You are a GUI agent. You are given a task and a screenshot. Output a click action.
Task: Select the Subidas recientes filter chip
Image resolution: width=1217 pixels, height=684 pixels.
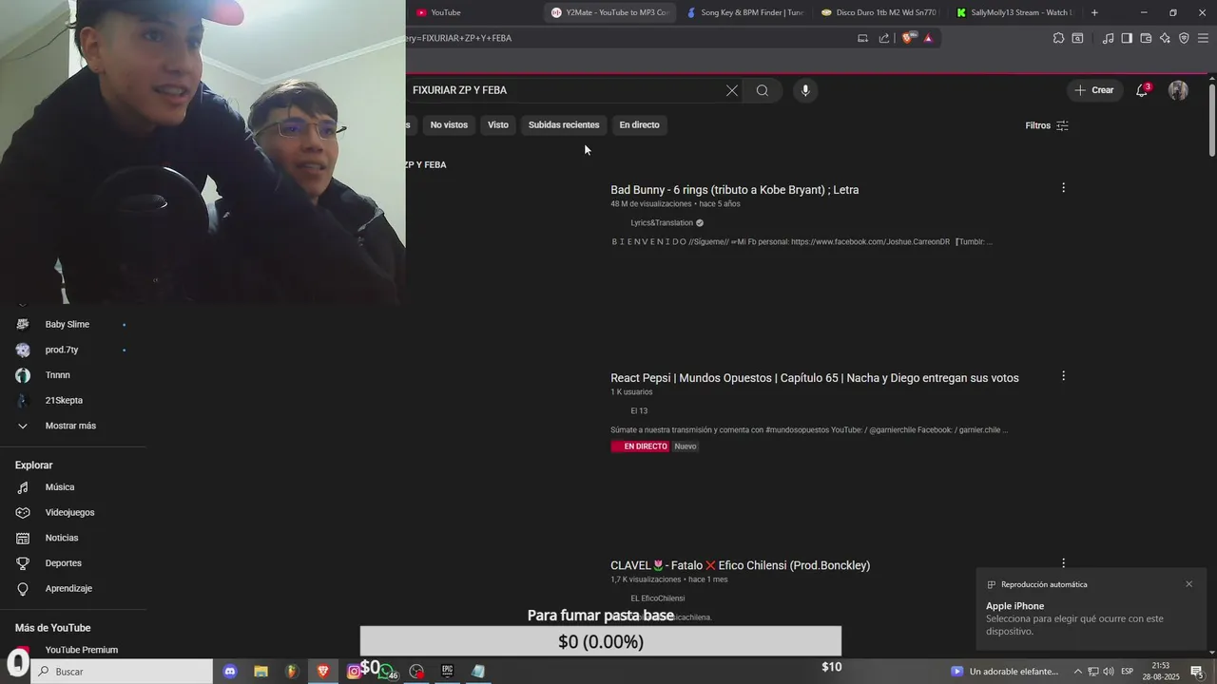[564, 124]
